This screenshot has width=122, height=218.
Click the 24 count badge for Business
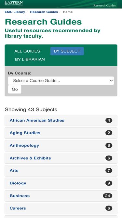click(107, 196)
